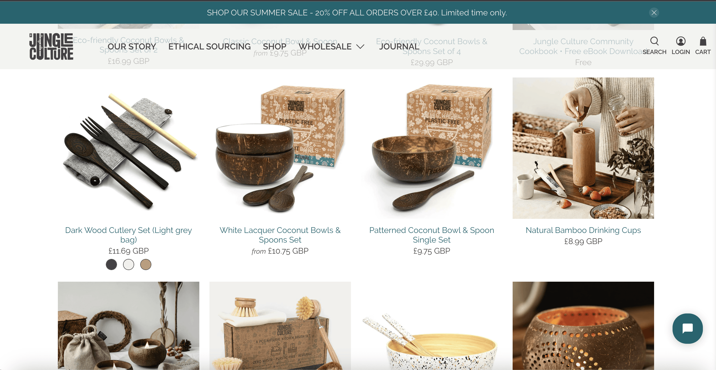
Task: Select the dark grey colour swatch
Action: click(111, 265)
